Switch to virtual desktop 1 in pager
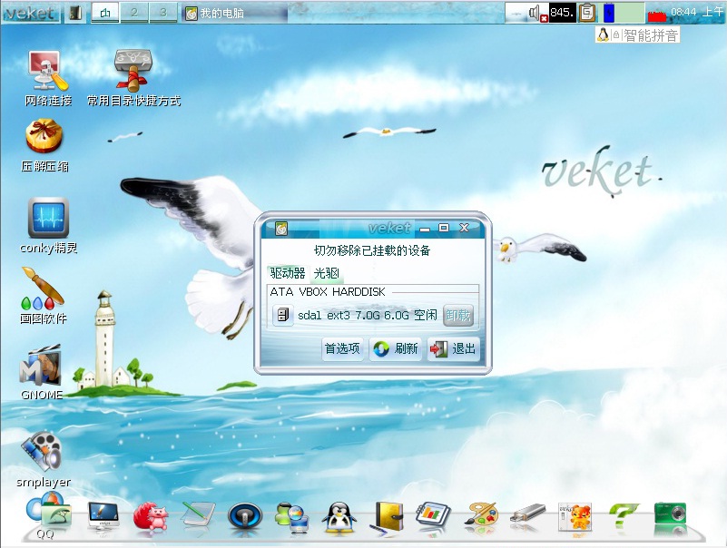The height and width of the screenshot is (548, 727). [x=105, y=13]
